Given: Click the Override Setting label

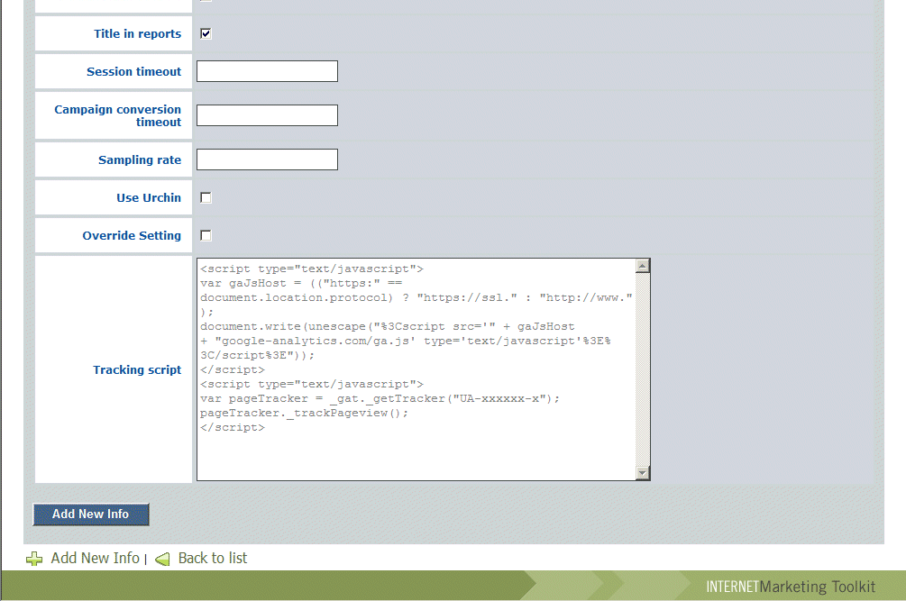Looking at the screenshot, I should (132, 235).
